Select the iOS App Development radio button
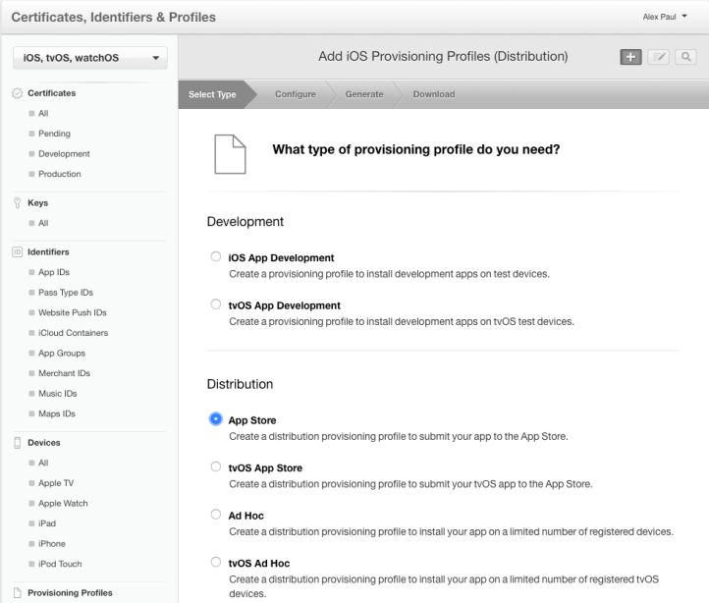709x603 pixels. point(215,257)
